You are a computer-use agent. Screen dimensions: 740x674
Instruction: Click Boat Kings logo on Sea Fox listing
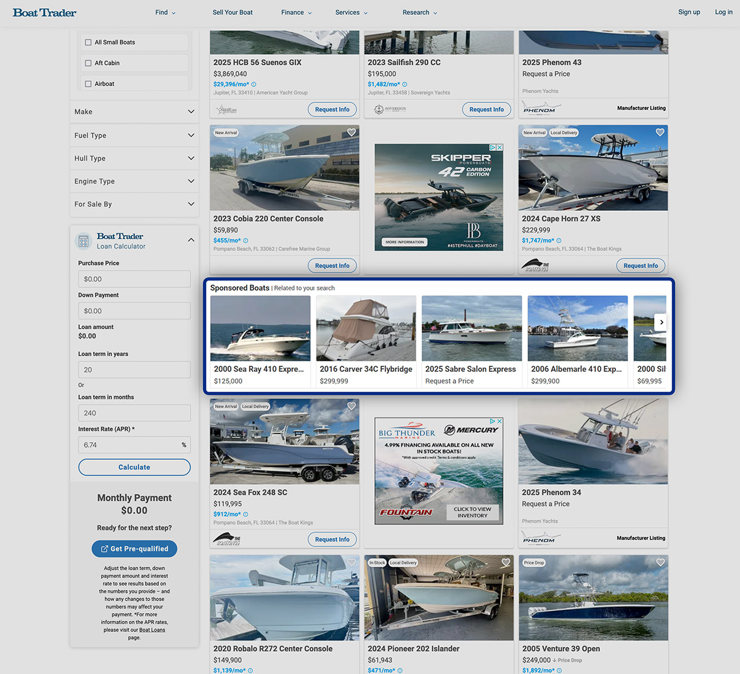pos(226,540)
